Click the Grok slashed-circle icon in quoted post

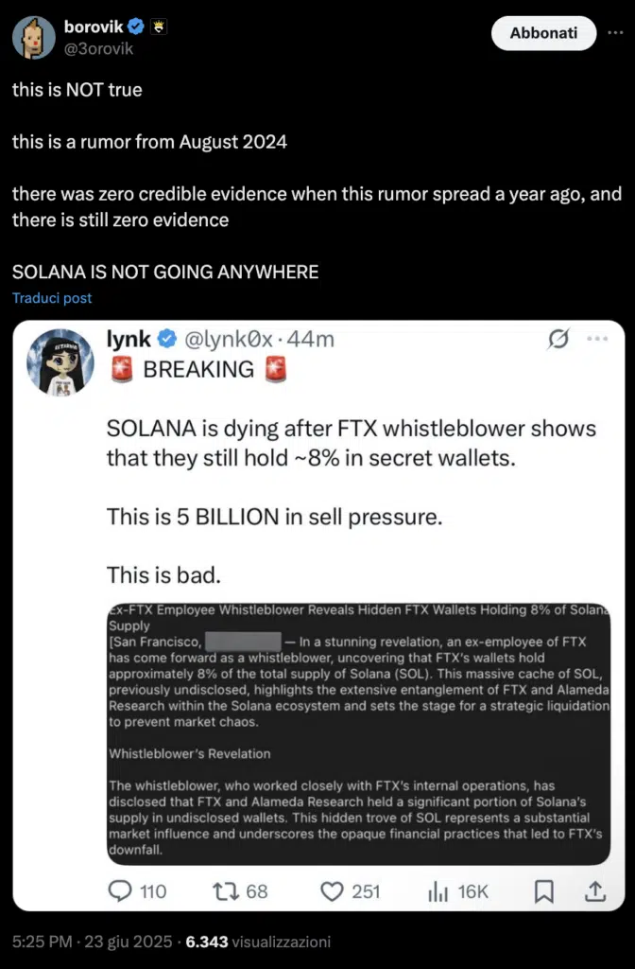[558, 339]
